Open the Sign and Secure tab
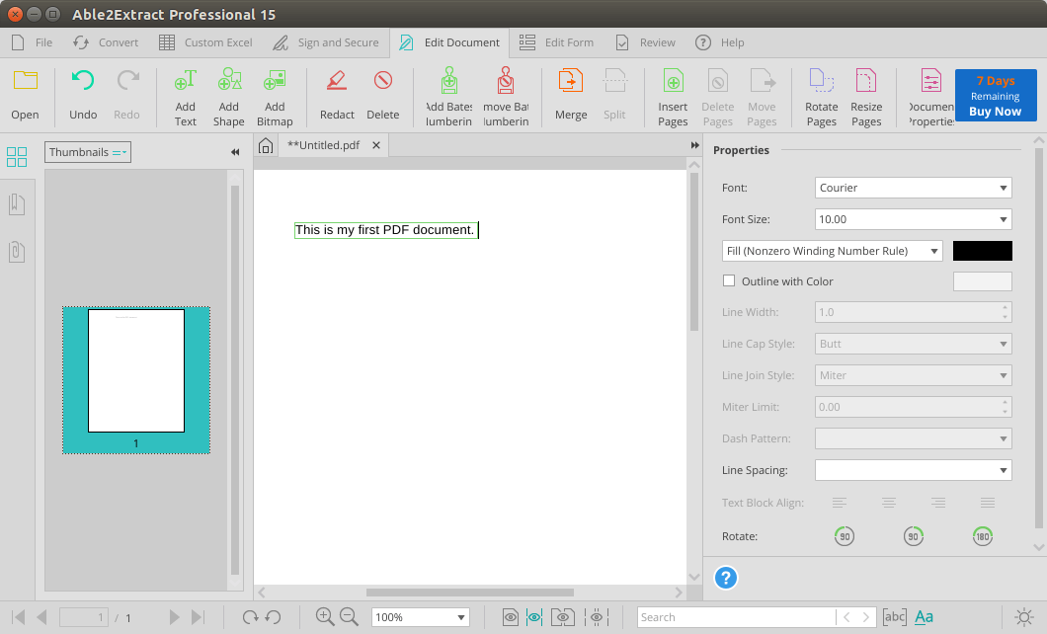 click(x=326, y=42)
